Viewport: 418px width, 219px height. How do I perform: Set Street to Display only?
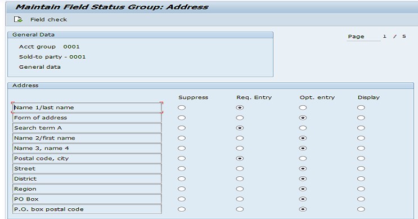[361, 168]
